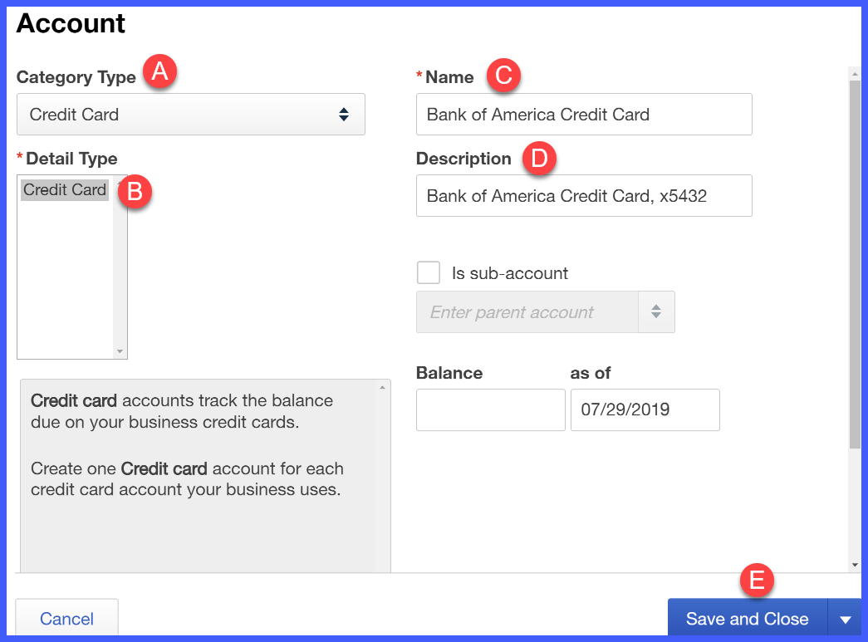Click the Category Type up-down arrows icon
The width and height of the screenshot is (868, 642).
point(344,115)
